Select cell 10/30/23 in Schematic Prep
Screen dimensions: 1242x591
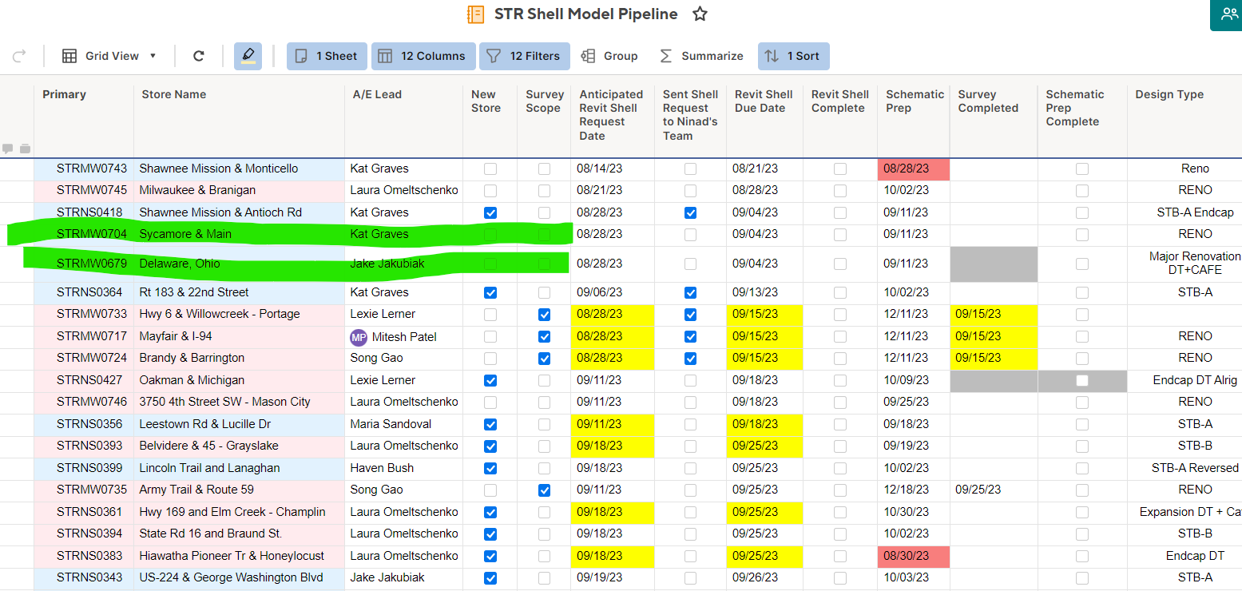[x=913, y=512]
